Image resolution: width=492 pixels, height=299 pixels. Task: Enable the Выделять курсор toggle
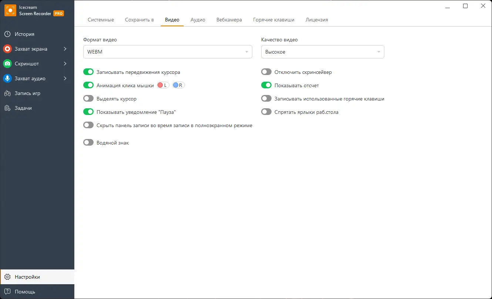coord(88,99)
